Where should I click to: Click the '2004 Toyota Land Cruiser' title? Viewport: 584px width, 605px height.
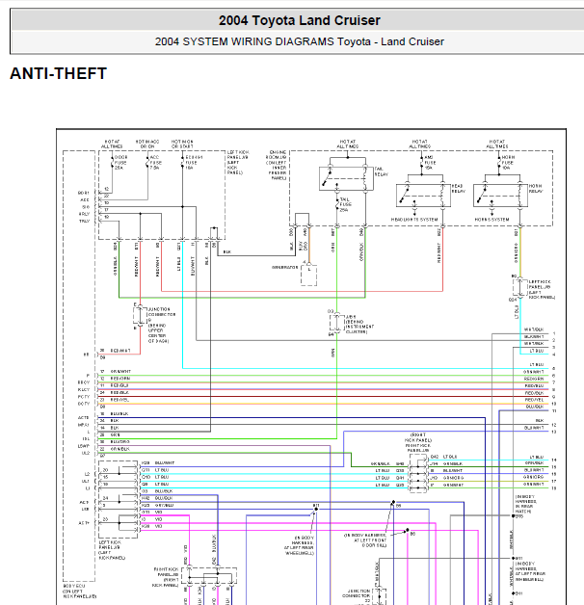click(x=299, y=20)
